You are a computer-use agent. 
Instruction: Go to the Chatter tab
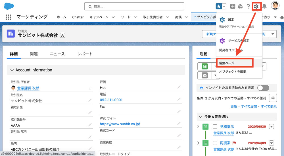(x=78, y=17)
